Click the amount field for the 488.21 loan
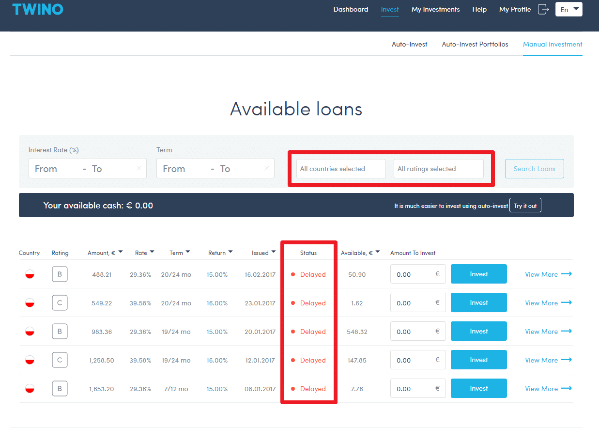This screenshot has width=599, height=428. (x=418, y=274)
